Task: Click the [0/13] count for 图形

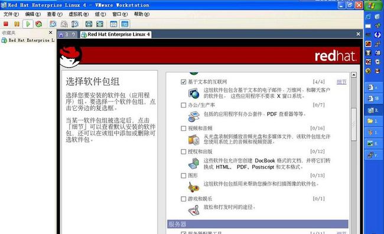Action: click(317, 176)
